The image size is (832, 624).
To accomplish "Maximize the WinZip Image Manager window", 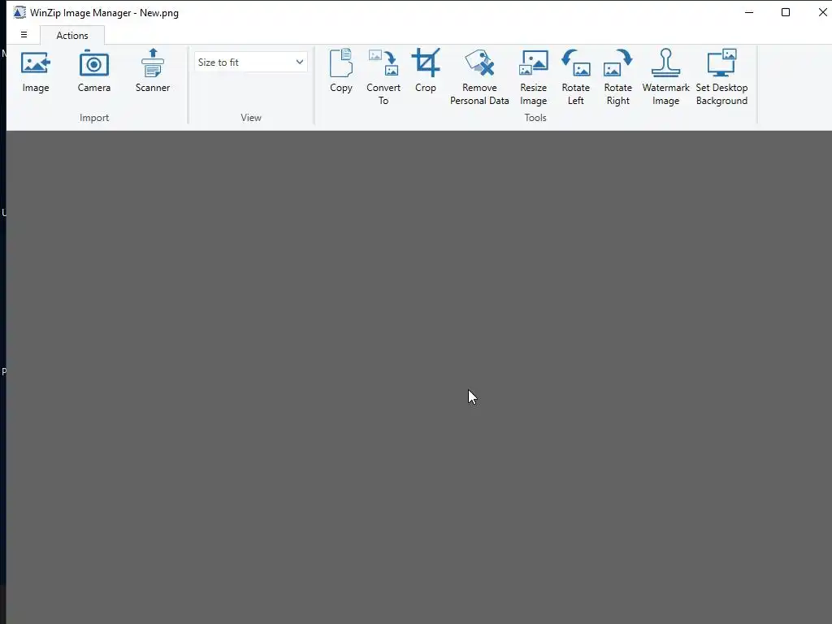I will (786, 12).
